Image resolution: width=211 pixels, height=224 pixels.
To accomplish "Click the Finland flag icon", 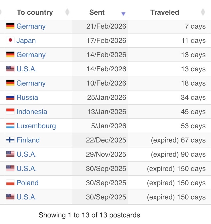I will pyautogui.click(x=10, y=140).
